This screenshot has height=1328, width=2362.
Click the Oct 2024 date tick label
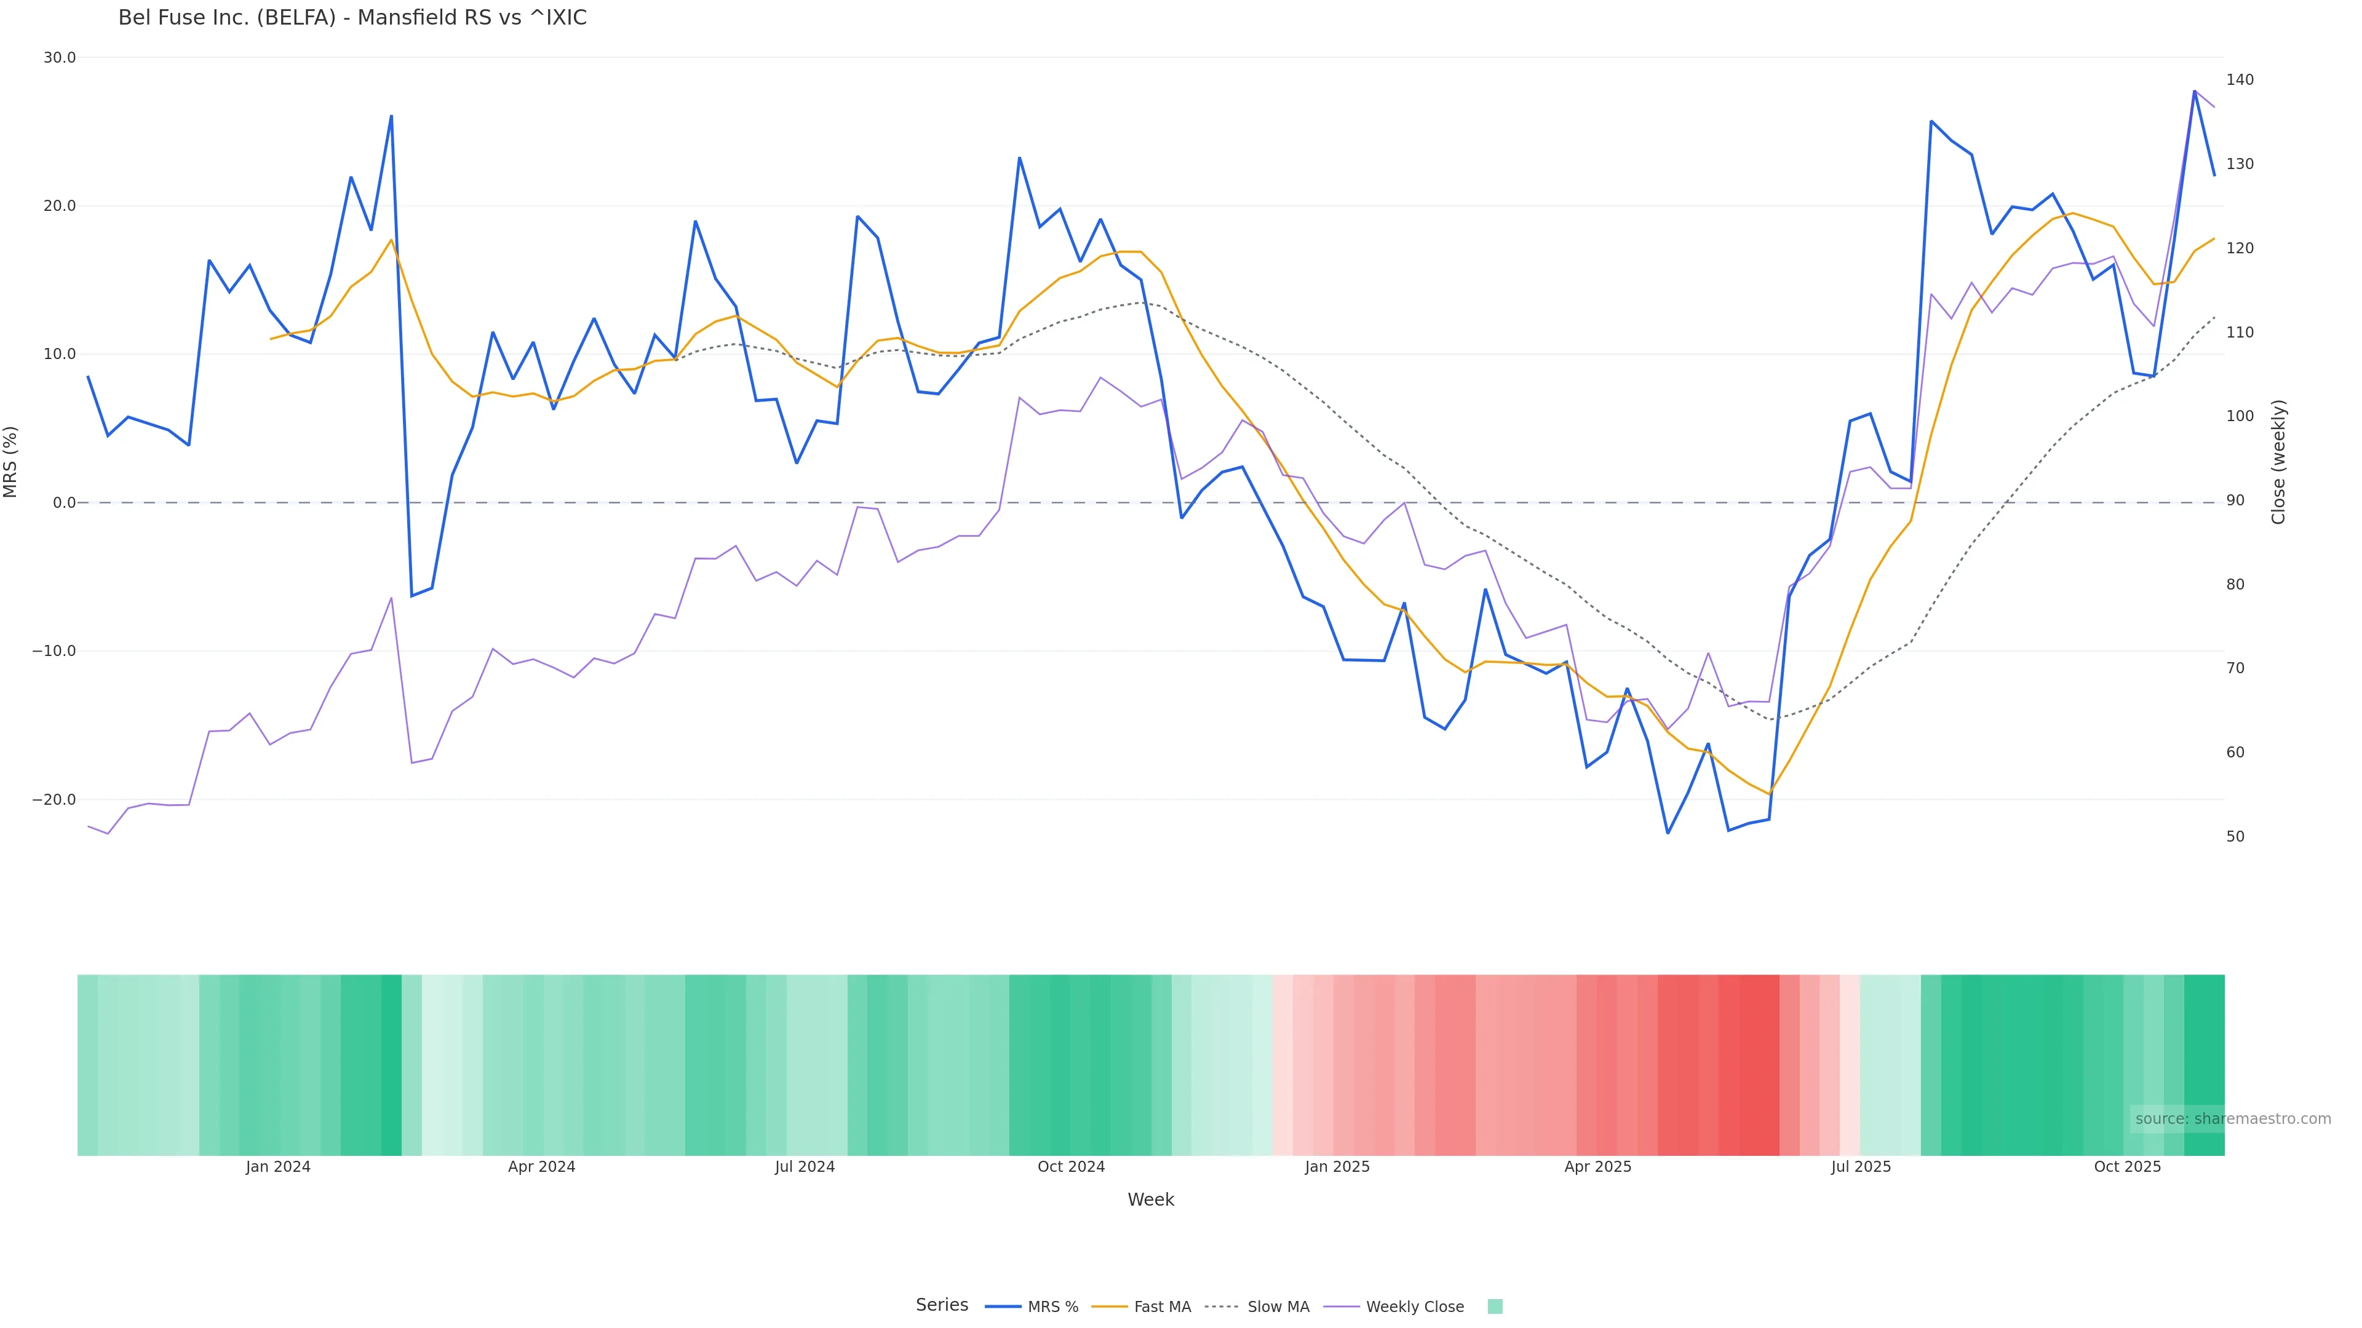pyautogui.click(x=1071, y=1167)
